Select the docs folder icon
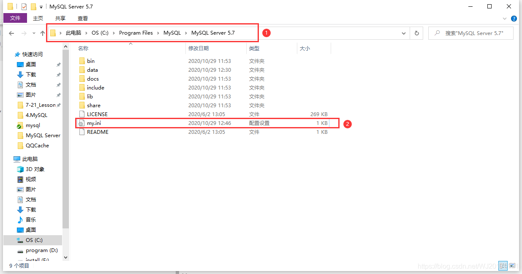522x274 pixels. coord(82,79)
